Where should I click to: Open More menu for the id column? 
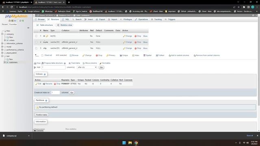(145, 36)
